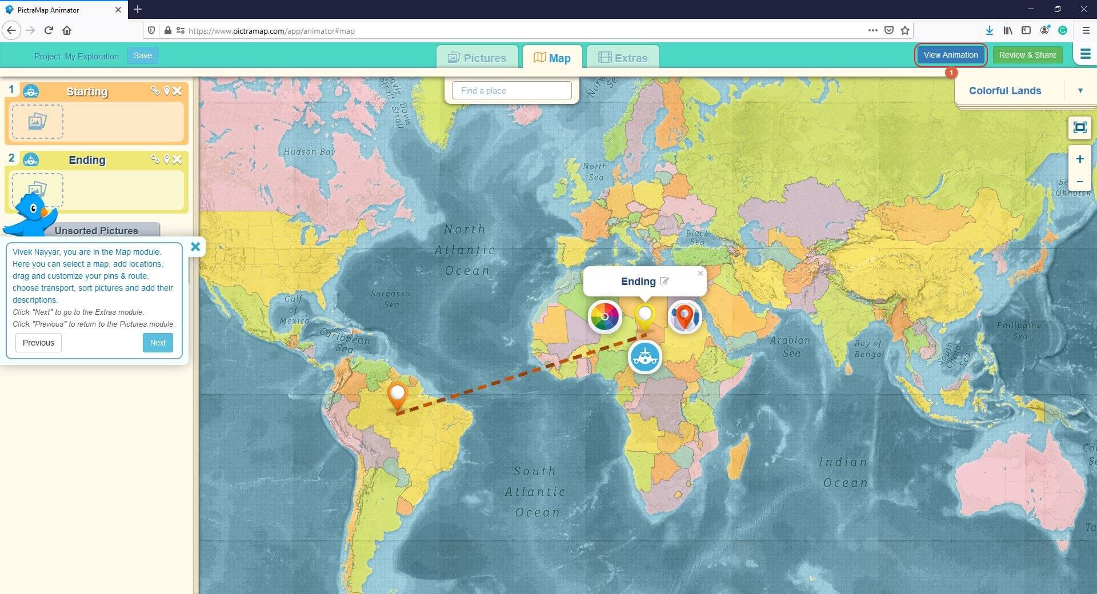Expand the Colorful Lands map style dropdown

click(1080, 90)
